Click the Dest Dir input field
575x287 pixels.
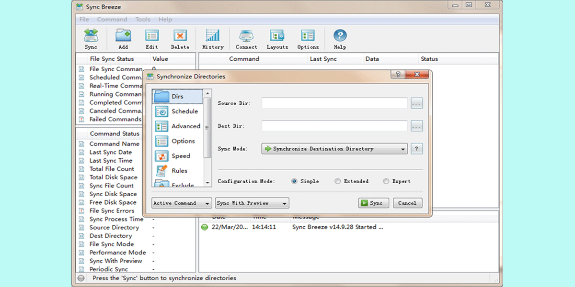pos(334,126)
